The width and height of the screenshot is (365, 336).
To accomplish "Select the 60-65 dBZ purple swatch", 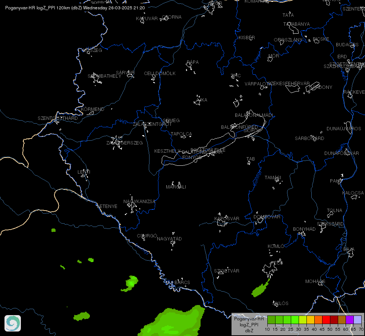I will [350, 320].
